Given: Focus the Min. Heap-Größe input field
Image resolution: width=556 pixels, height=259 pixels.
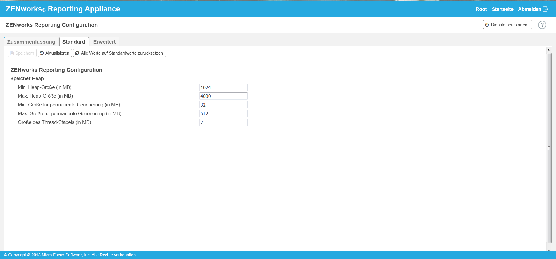Looking at the screenshot, I should click(223, 87).
